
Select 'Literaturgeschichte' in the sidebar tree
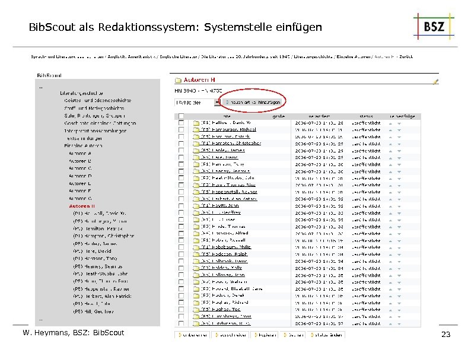(81, 93)
